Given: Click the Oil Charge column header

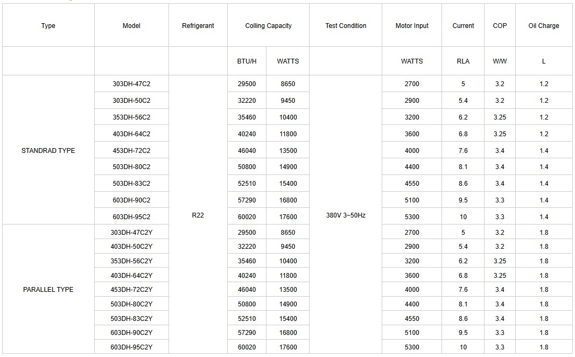Looking at the screenshot, I should point(544,26).
